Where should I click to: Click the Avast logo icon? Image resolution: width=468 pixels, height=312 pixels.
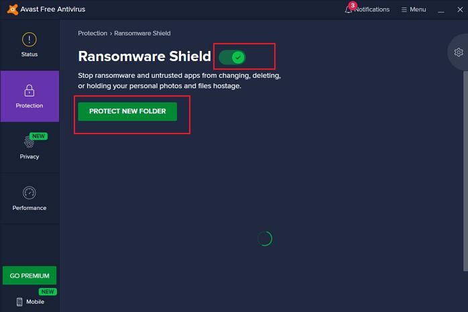(12, 9)
